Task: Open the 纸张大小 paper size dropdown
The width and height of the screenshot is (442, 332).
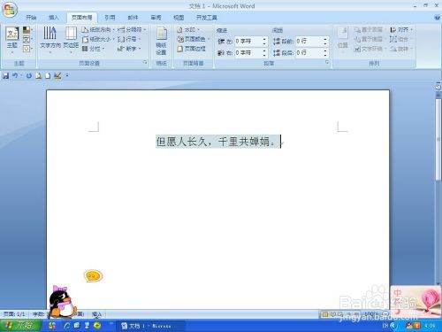Action: click(x=98, y=39)
